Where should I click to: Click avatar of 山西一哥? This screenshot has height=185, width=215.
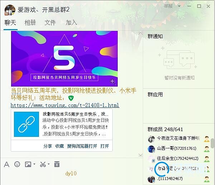point(151,149)
